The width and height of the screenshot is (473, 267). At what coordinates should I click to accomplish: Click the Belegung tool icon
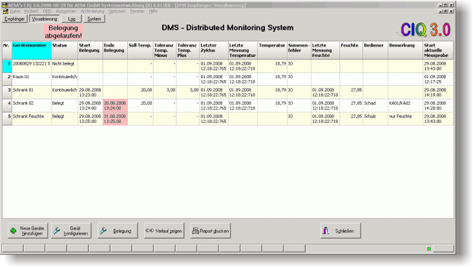[105, 231]
